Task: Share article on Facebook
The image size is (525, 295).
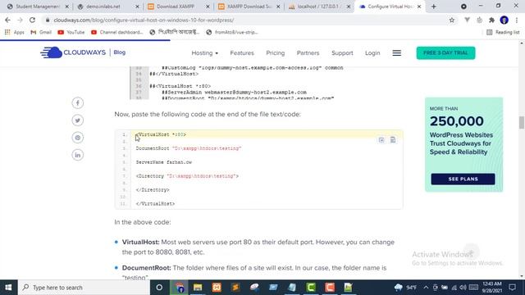Action: click(78, 103)
